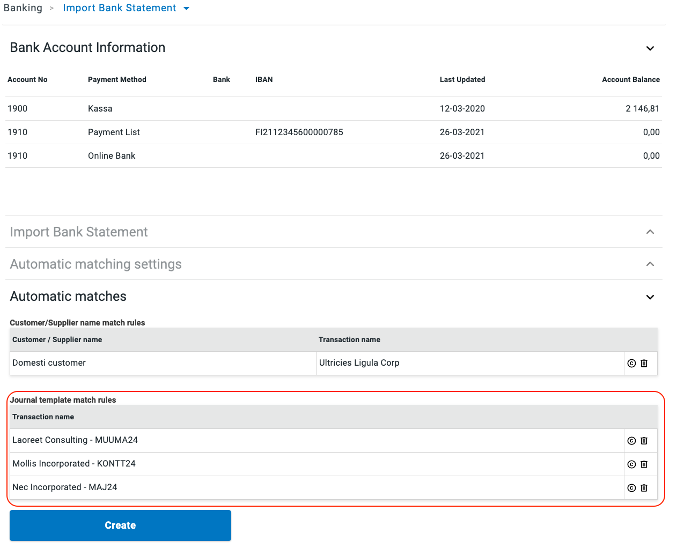Expand the Import Bank Statement section
The width and height of the screenshot is (677, 548).
(x=650, y=232)
